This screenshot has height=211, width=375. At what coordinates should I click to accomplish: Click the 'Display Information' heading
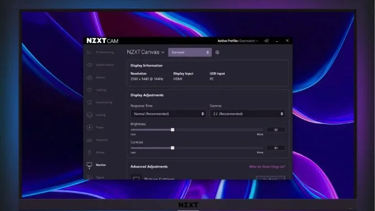(146, 66)
